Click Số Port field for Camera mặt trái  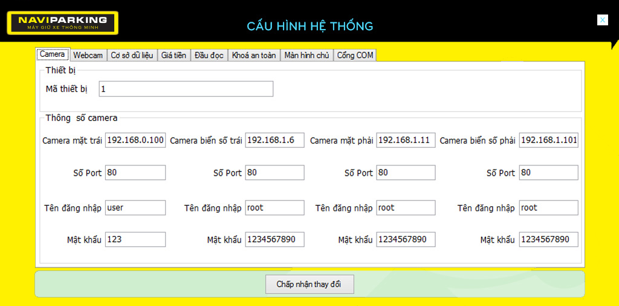click(x=135, y=173)
